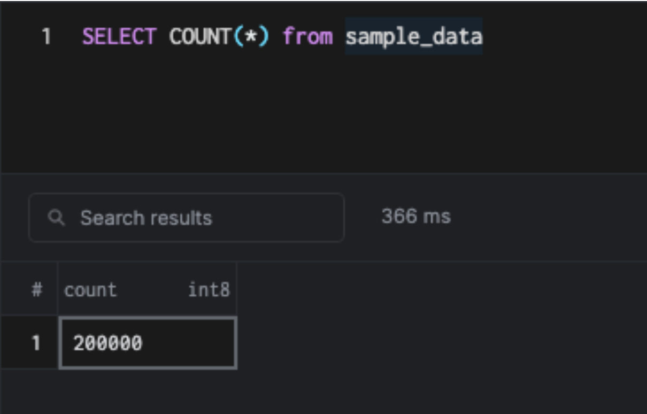The width and height of the screenshot is (647, 414).
Task: Click the highlighted sample_data table name
Action: (413, 36)
